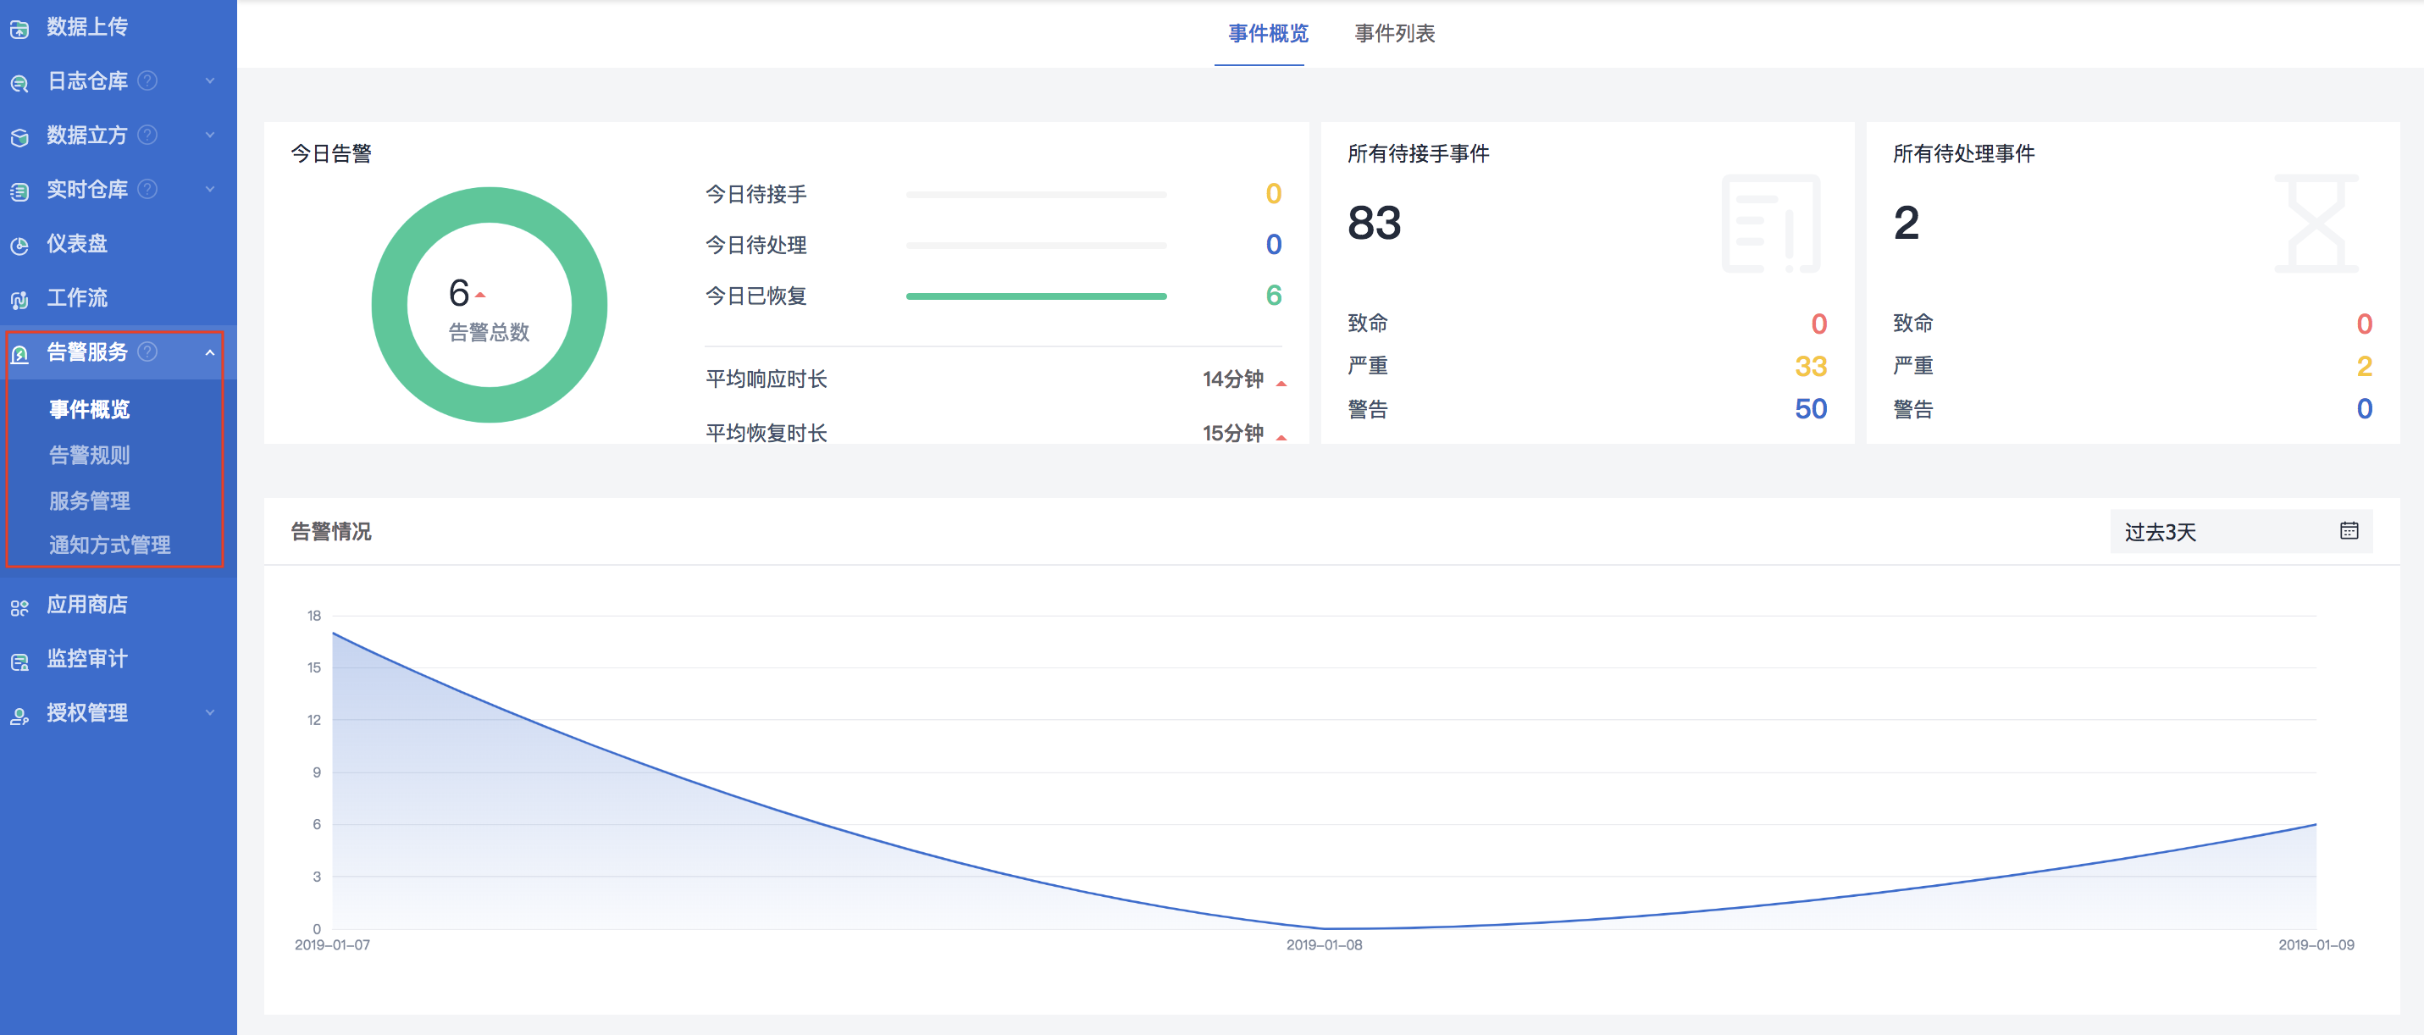The height and width of the screenshot is (1035, 2424).
Task: Click the 数据上传 upload icon
Action: [x=19, y=29]
